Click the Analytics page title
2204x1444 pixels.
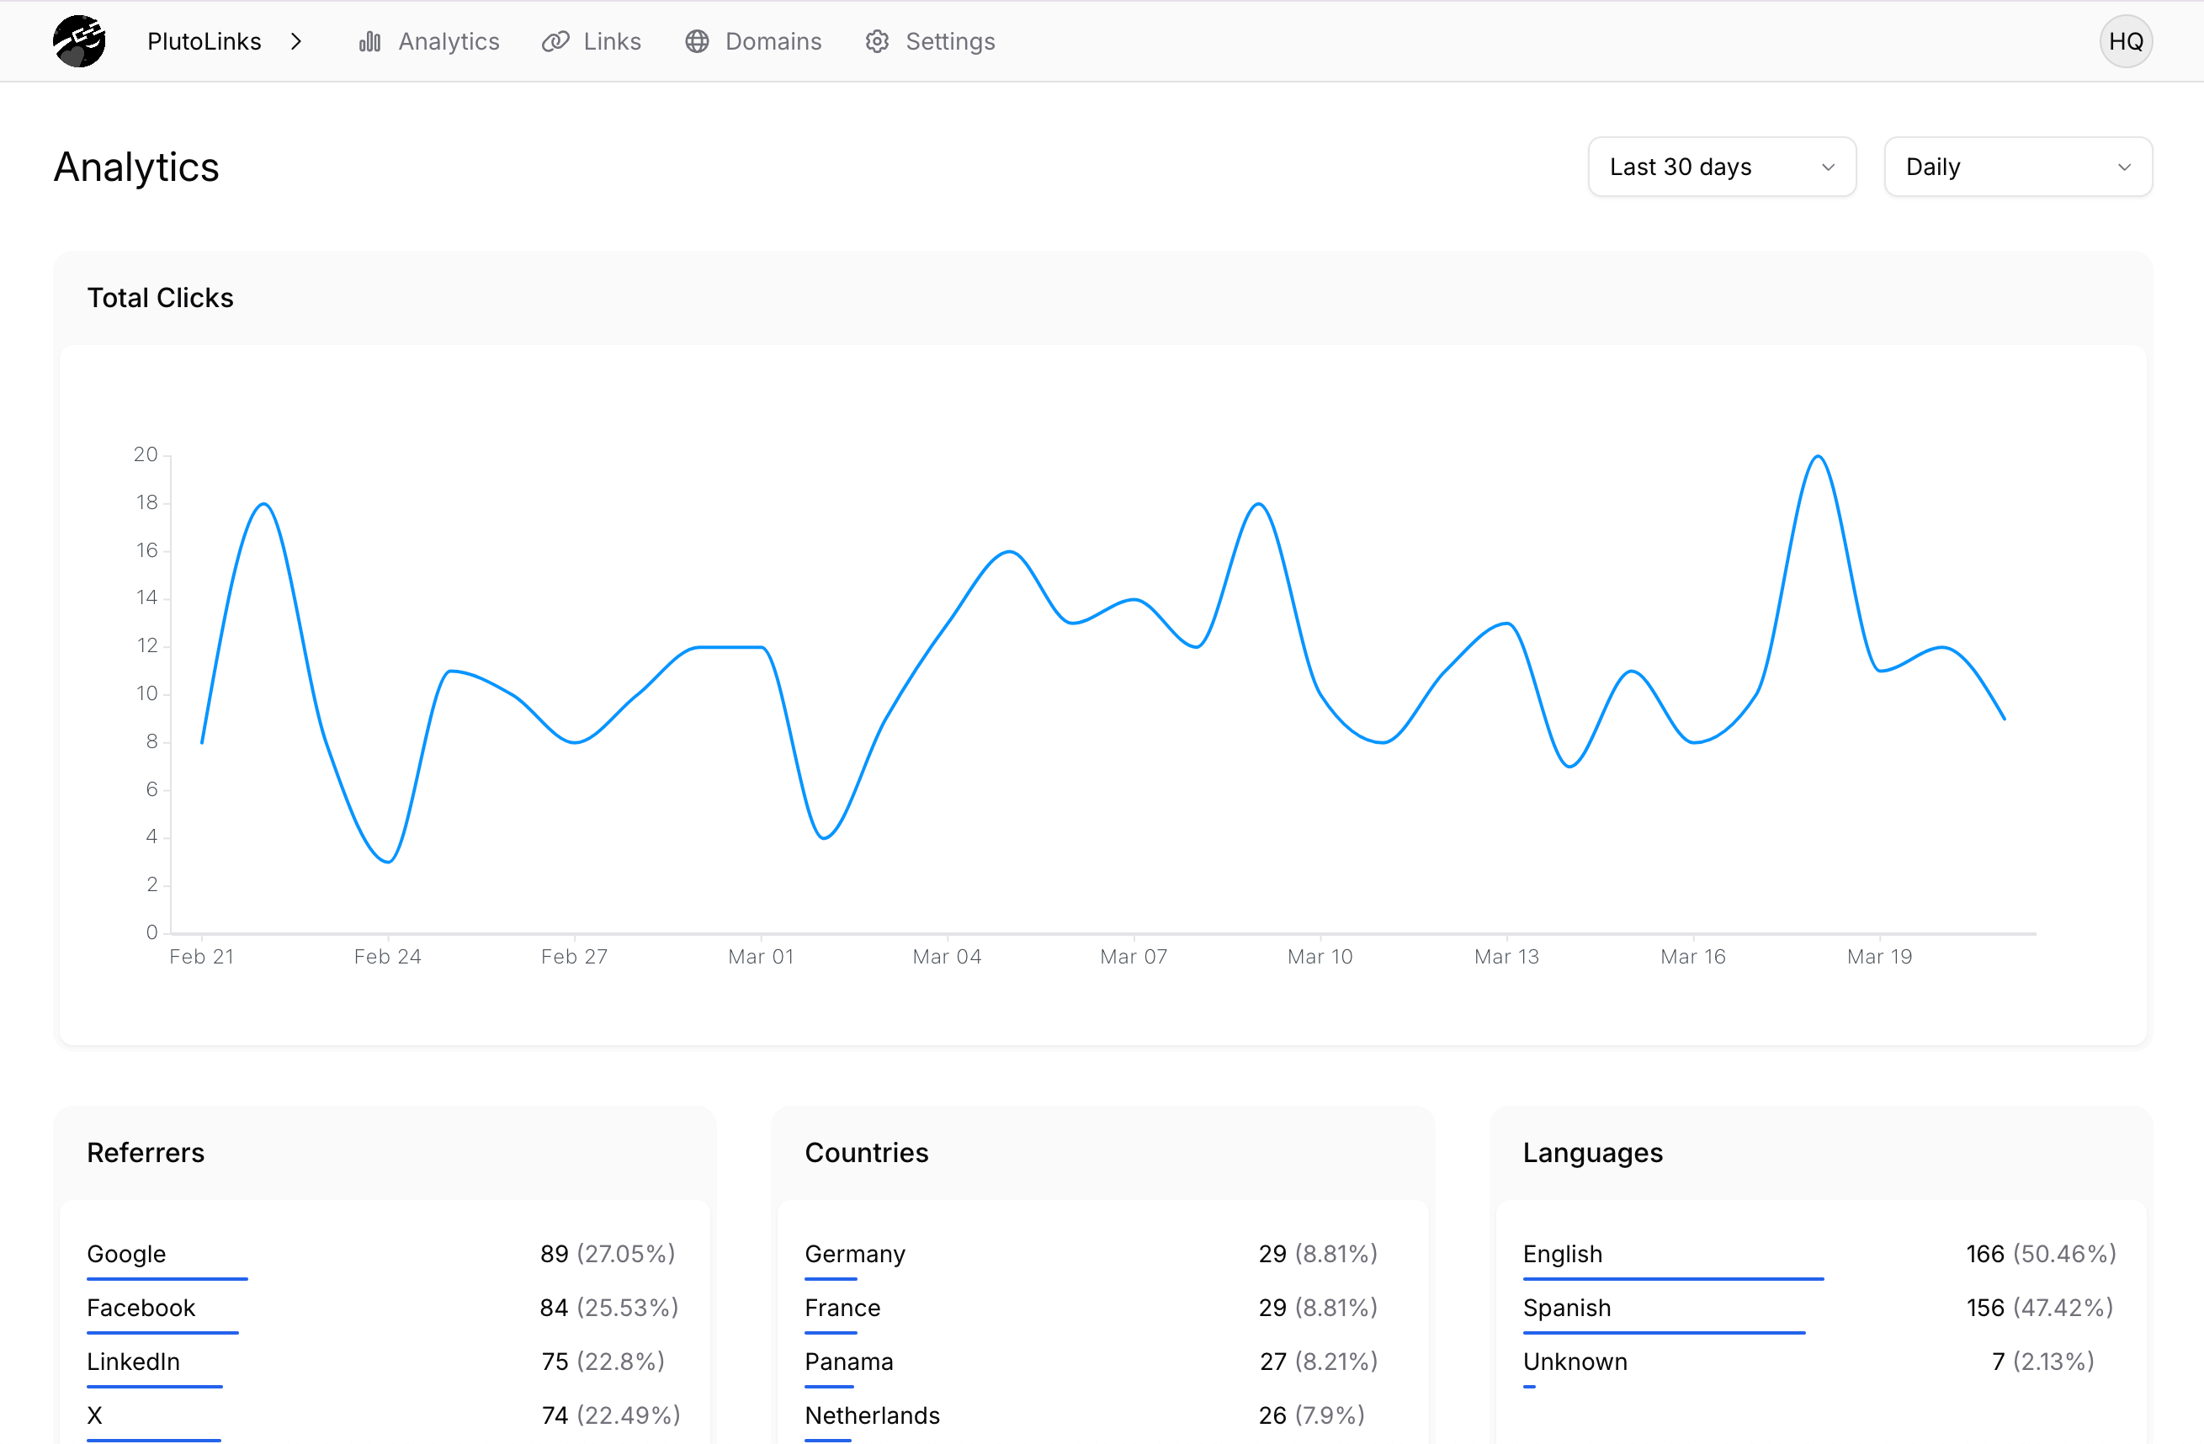point(137,167)
